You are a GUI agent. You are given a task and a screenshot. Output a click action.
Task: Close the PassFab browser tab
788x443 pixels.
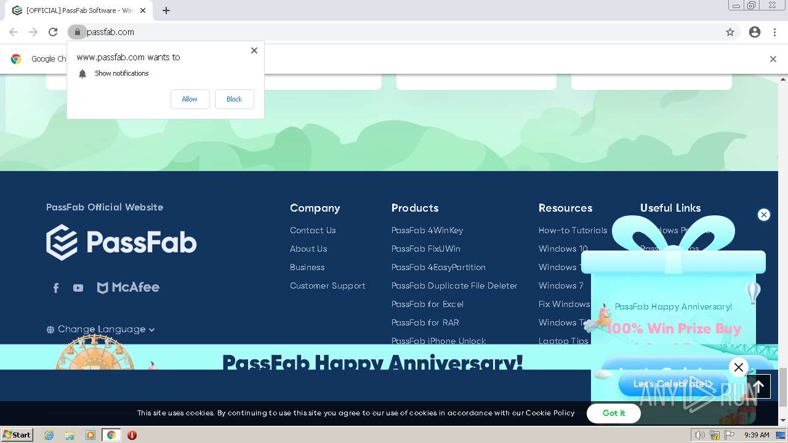(143, 10)
